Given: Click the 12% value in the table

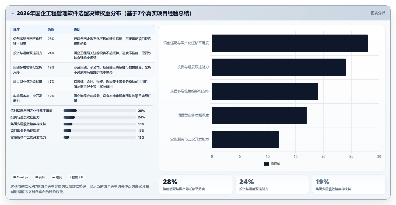Looking at the screenshot, I should coord(51,96).
